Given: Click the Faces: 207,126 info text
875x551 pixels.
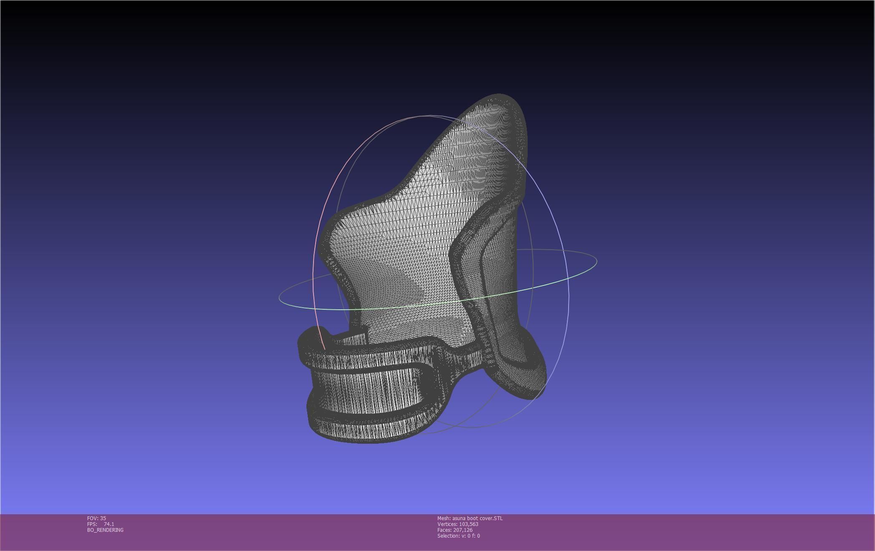Looking at the screenshot, I should click(x=455, y=530).
